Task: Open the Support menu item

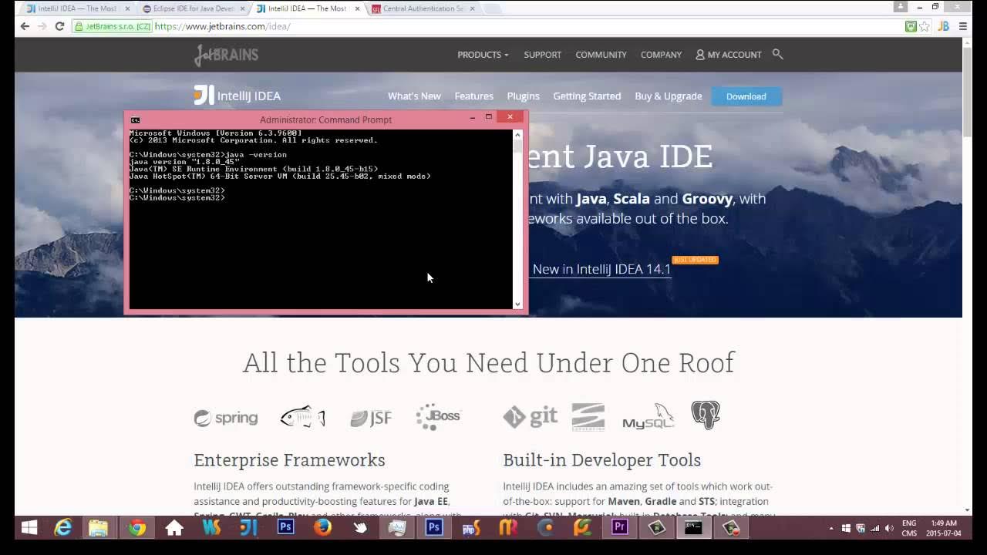Action: [543, 55]
